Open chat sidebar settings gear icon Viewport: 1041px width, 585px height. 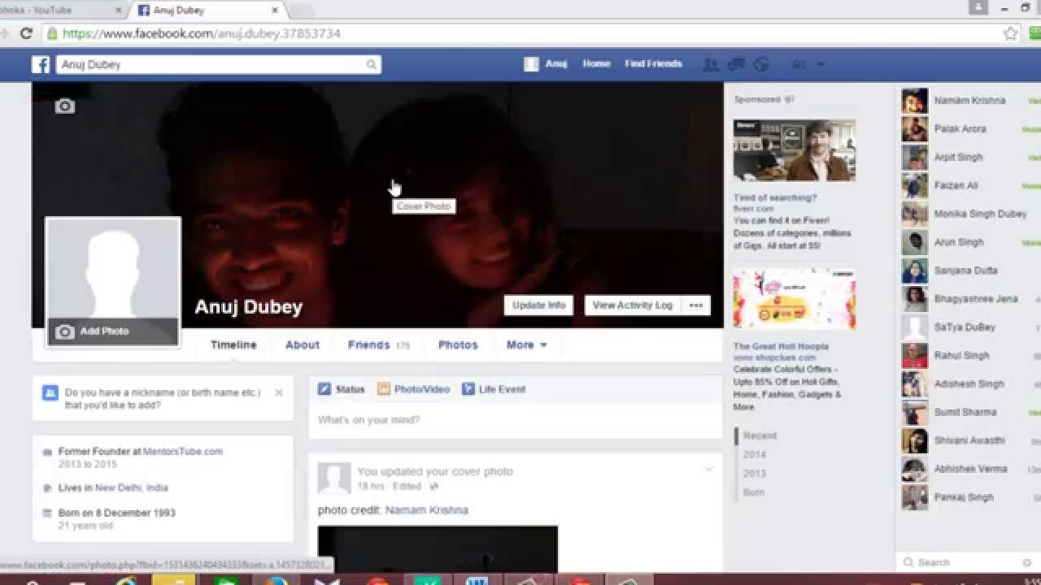pyautogui.click(x=1027, y=562)
